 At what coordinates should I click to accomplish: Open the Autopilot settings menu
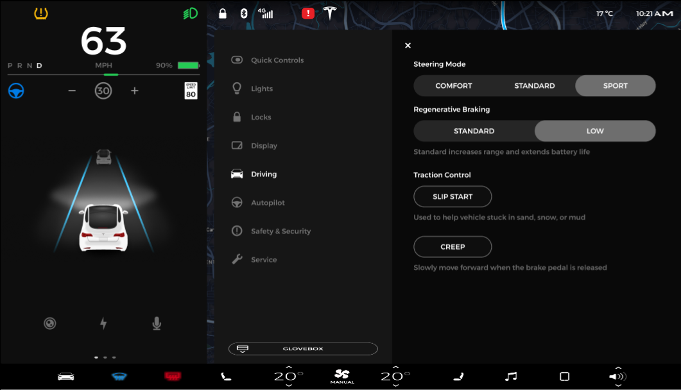(270, 202)
